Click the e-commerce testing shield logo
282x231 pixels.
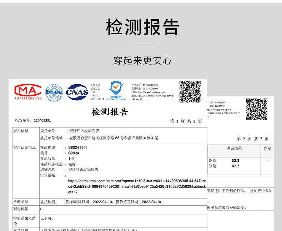pos(116,90)
